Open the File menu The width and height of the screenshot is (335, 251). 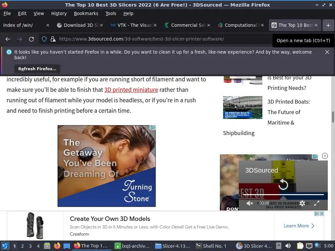click(x=7, y=13)
